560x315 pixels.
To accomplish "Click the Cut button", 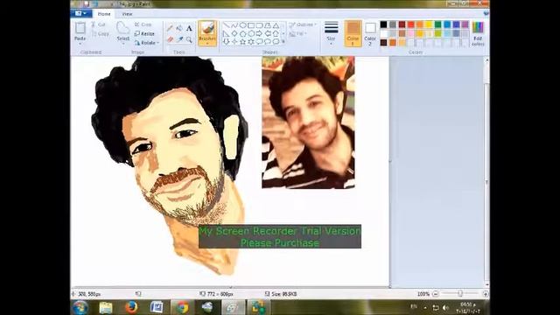I will [x=98, y=24].
